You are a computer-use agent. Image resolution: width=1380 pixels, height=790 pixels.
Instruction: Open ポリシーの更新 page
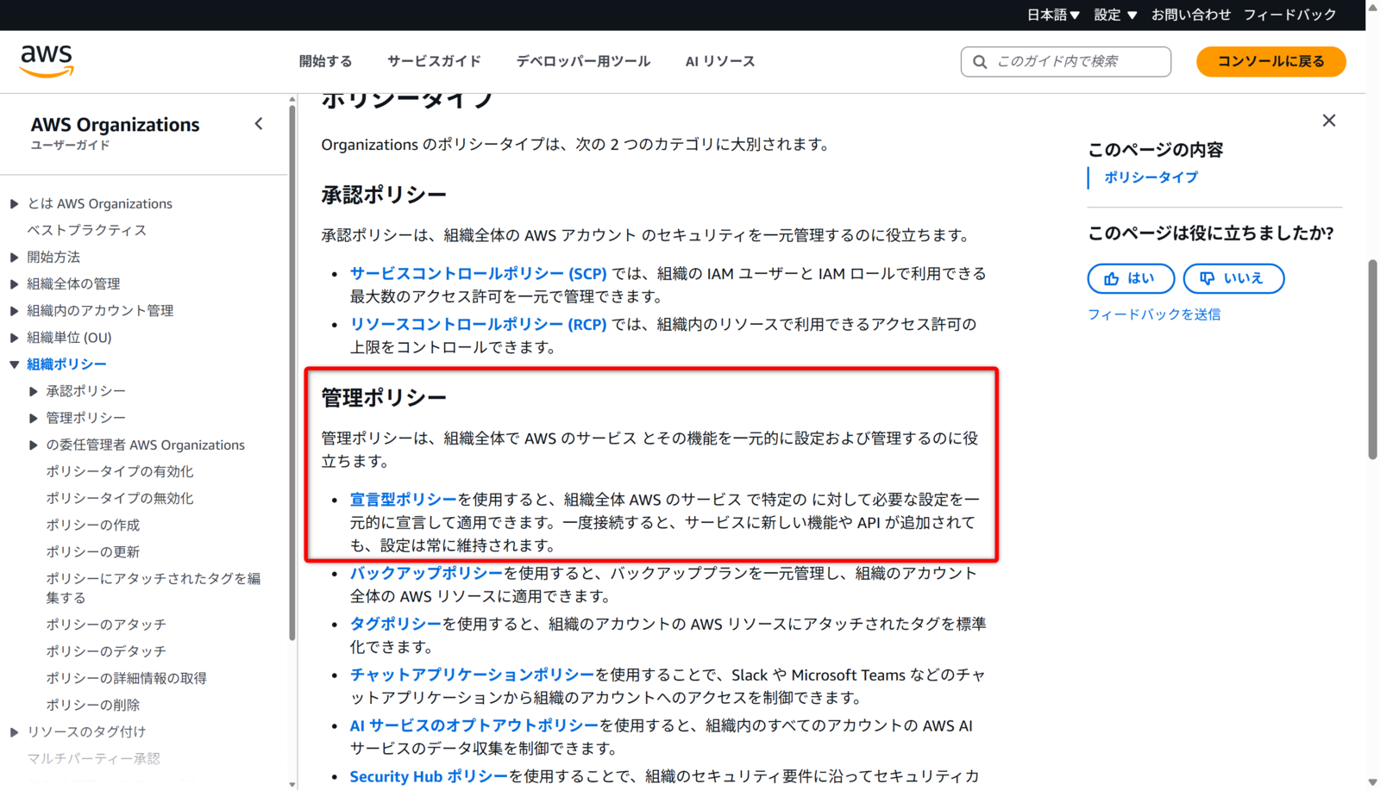tap(92, 551)
